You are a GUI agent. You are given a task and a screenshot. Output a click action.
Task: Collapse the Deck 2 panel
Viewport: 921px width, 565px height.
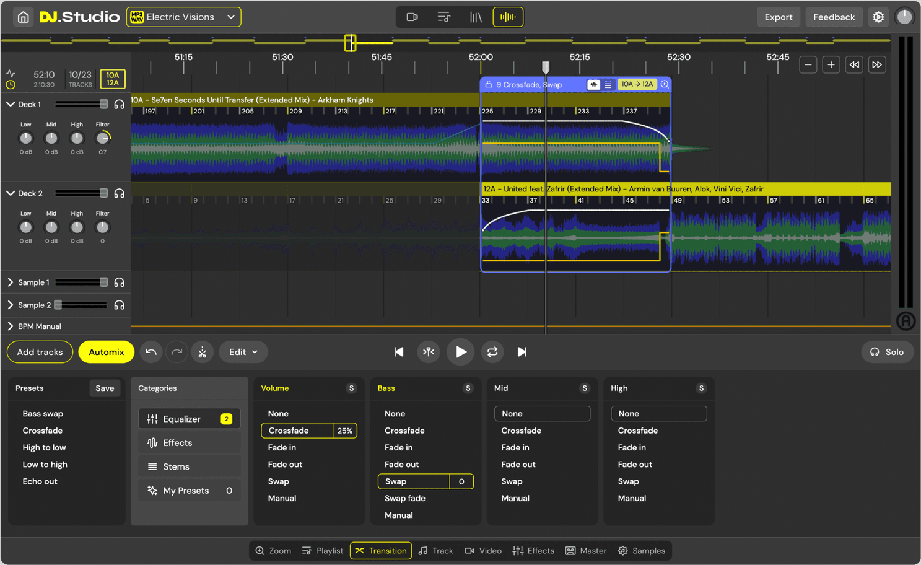pos(10,193)
